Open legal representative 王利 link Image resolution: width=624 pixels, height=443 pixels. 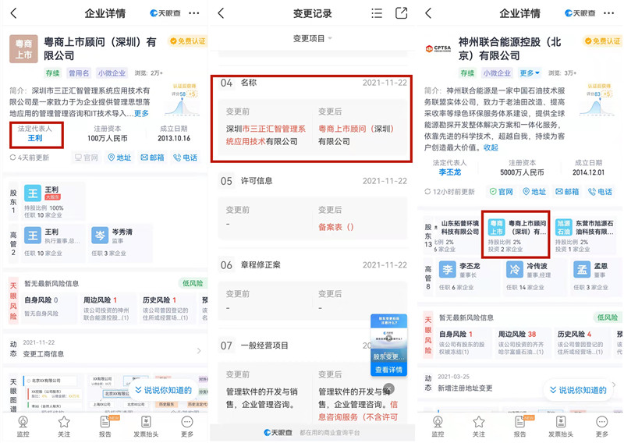coord(35,138)
